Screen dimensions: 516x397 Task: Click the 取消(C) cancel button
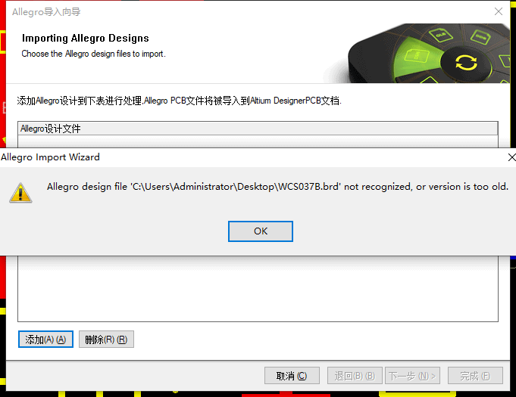click(x=292, y=376)
